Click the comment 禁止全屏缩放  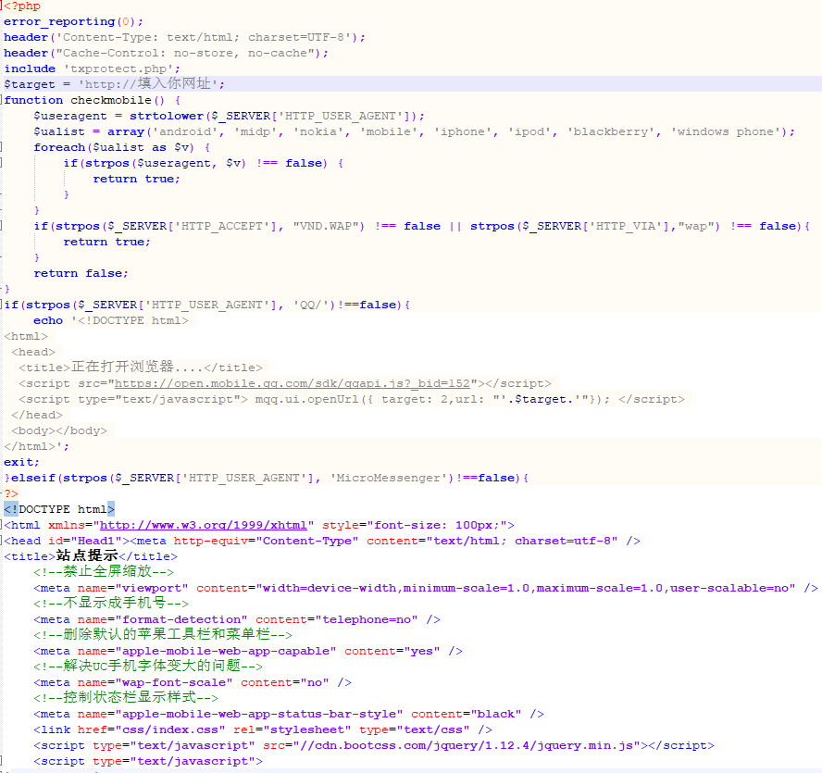tap(104, 571)
